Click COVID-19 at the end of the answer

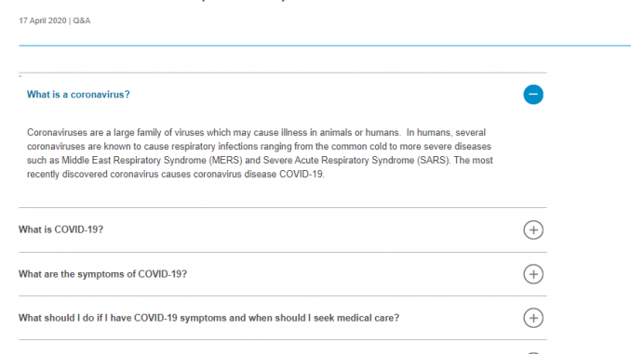(x=302, y=174)
